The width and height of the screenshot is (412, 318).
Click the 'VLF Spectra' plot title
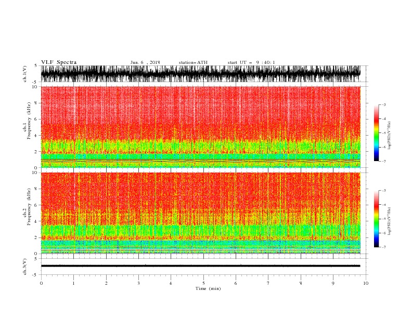pos(59,62)
